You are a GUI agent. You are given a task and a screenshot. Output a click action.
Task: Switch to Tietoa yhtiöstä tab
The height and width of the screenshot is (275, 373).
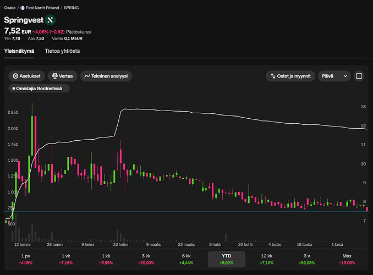click(x=62, y=51)
